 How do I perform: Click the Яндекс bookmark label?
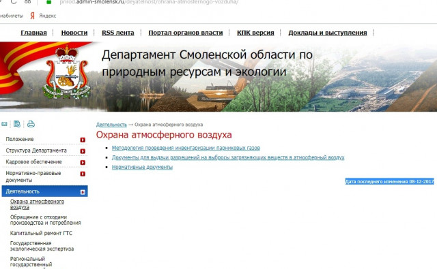(47, 16)
